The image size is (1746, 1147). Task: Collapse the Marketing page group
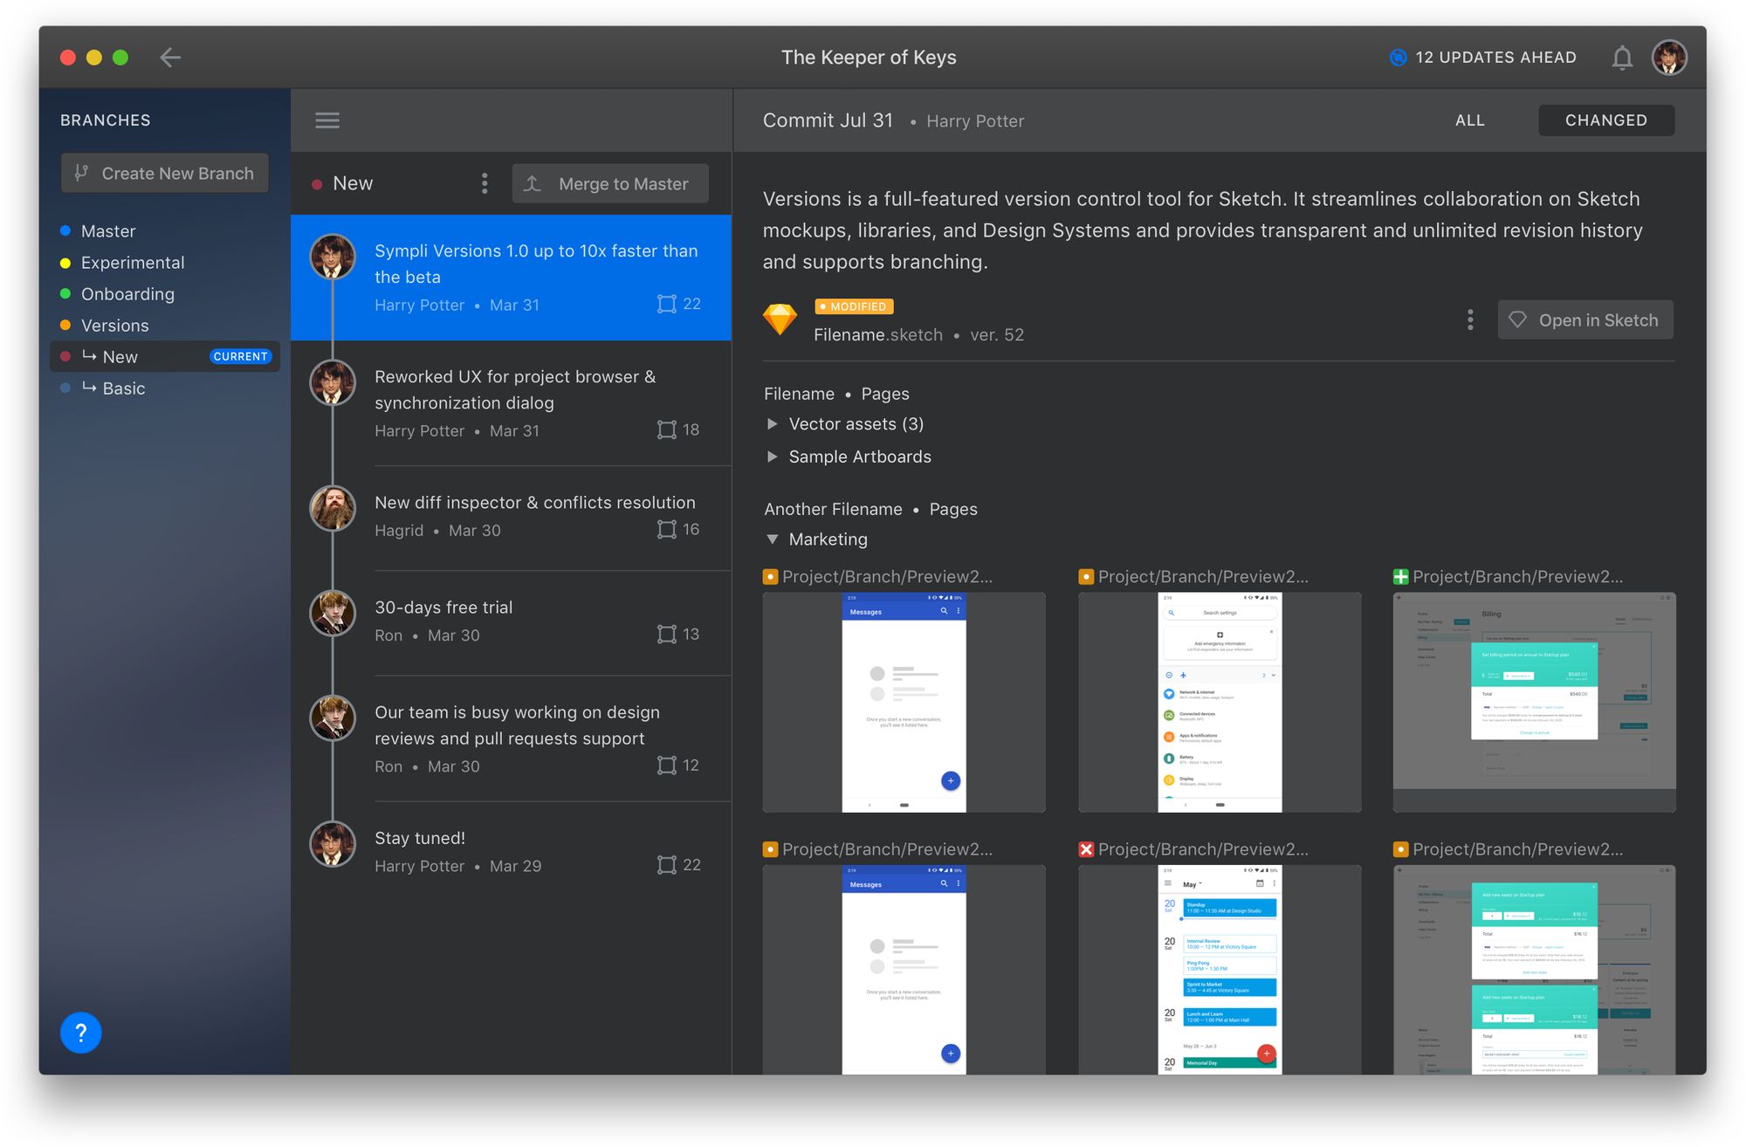click(x=772, y=539)
